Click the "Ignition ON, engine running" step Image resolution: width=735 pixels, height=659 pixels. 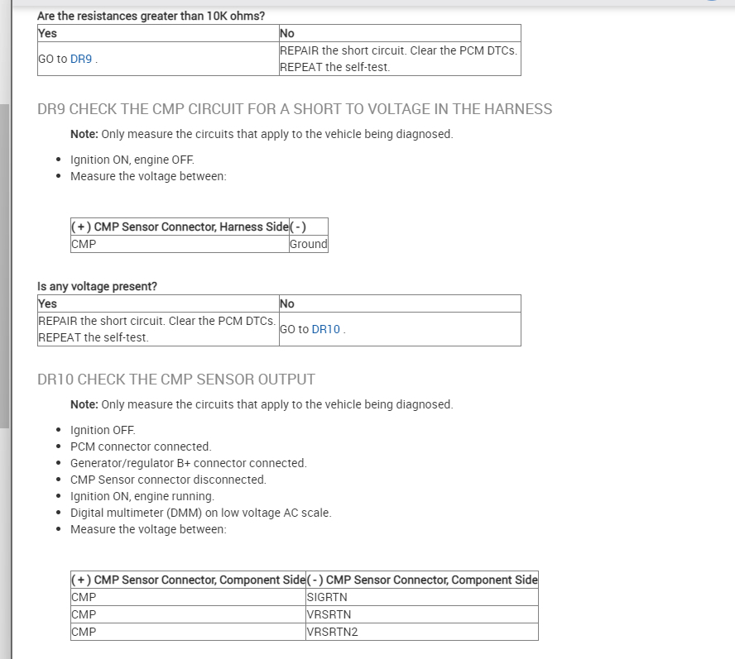tap(142, 496)
